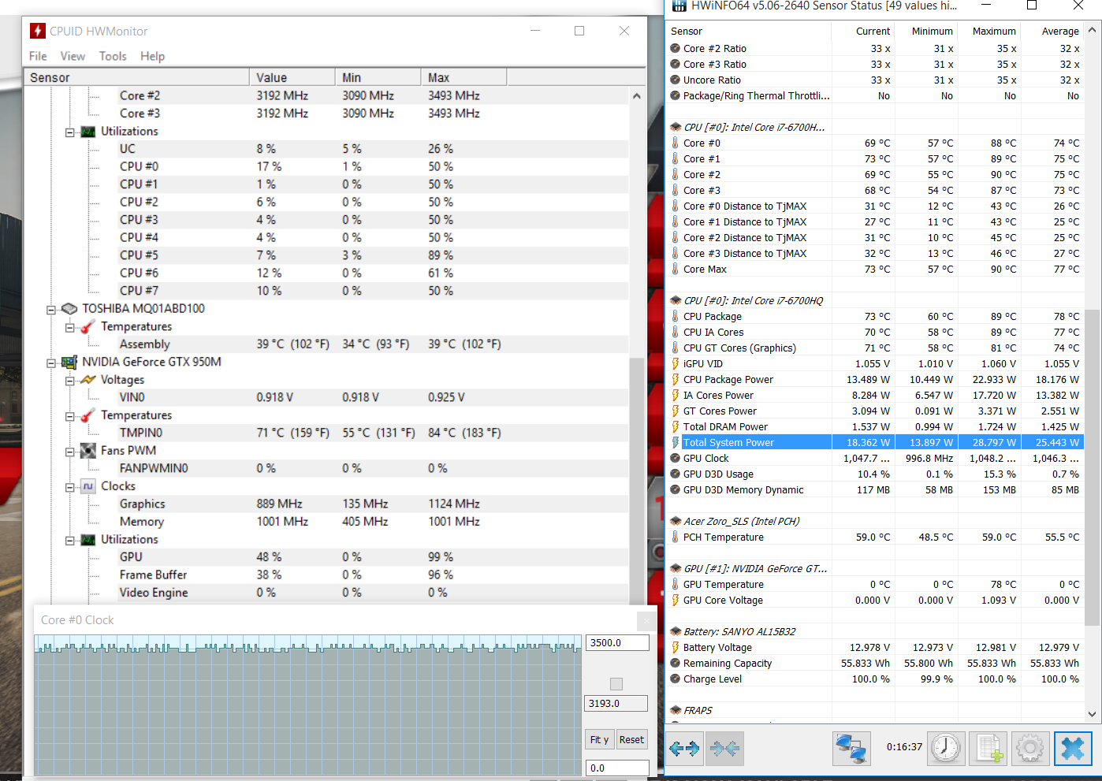Close the Core #0 Clock graph panel
The image size is (1102, 781).
(x=646, y=620)
